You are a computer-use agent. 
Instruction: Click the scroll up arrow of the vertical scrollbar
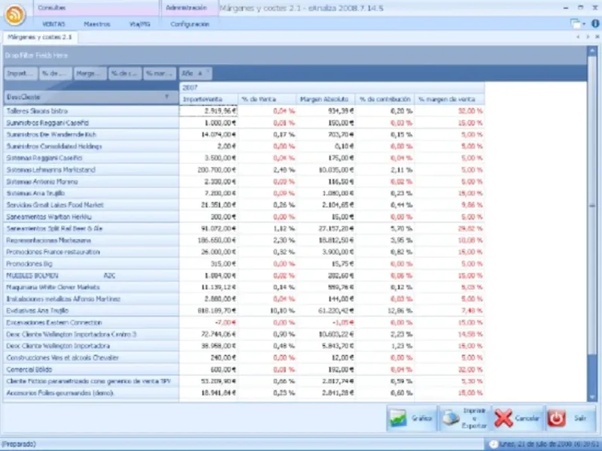(x=592, y=50)
